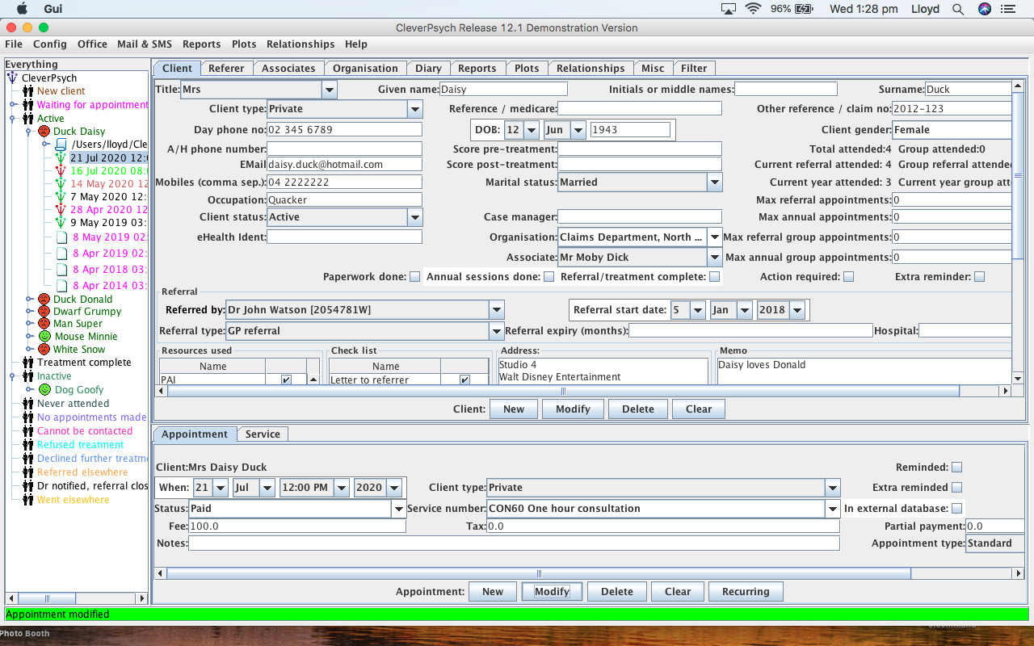
Task: Tick the Paperwork done checkbox
Action: point(414,277)
